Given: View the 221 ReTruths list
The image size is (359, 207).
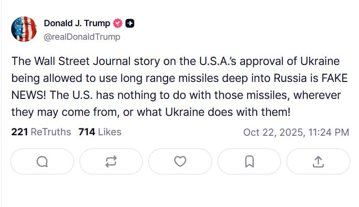Looking at the screenshot, I should coord(41,132).
